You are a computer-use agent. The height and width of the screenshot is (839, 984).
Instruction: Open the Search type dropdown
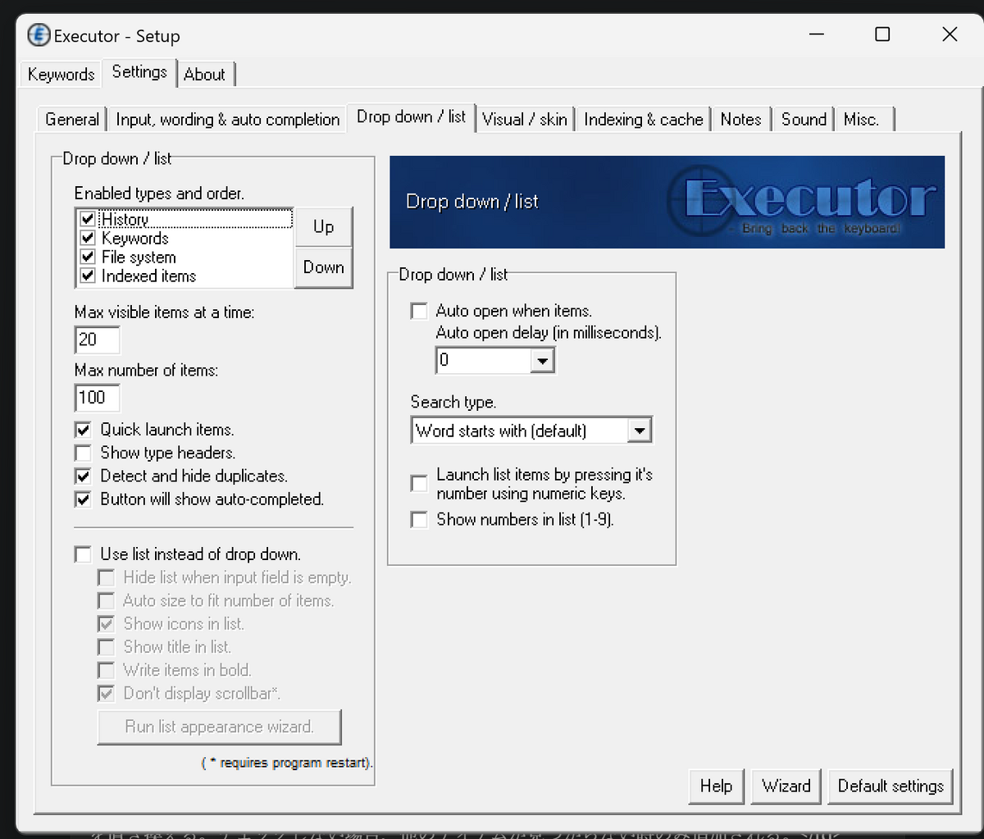click(x=640, y=431)
